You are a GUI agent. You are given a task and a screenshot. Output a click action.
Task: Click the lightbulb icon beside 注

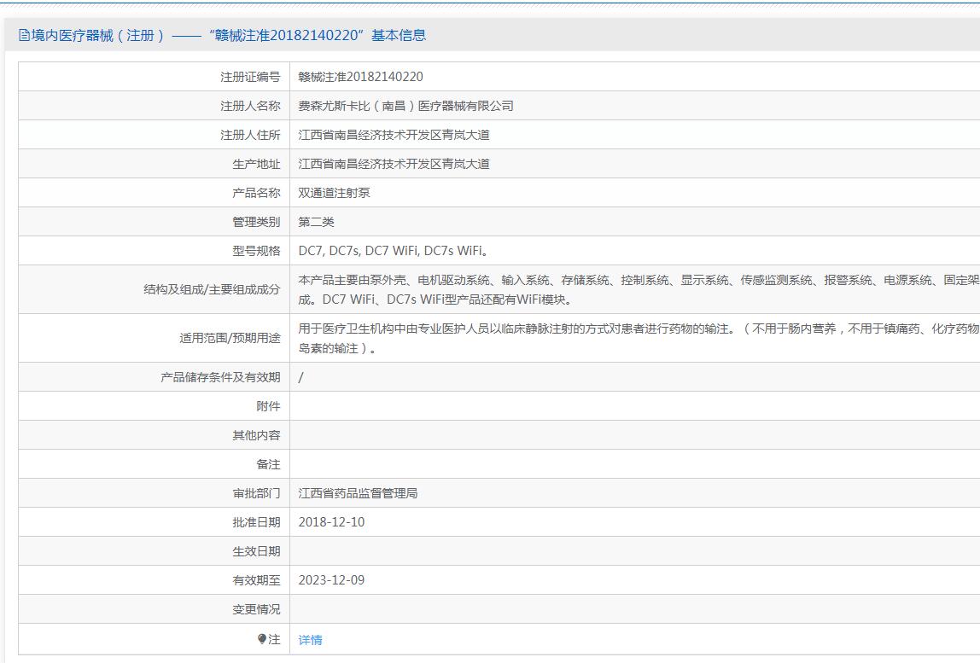[x=262, y=638]
